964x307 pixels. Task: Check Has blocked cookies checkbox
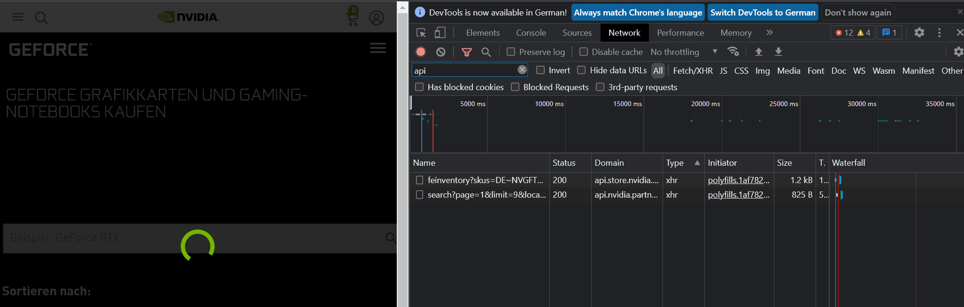pyautogui.click(x=419, y=87)
